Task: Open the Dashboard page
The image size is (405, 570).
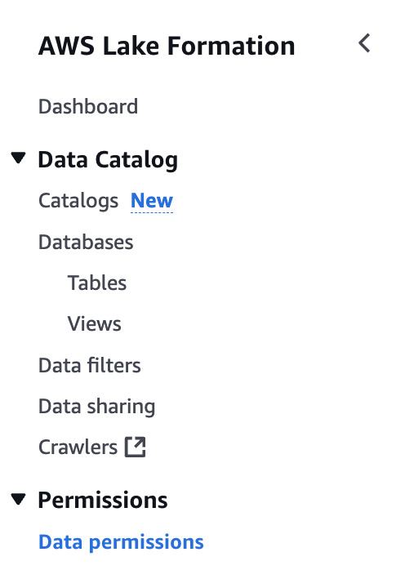Action: pyautogui.click(x=88, y=106)
